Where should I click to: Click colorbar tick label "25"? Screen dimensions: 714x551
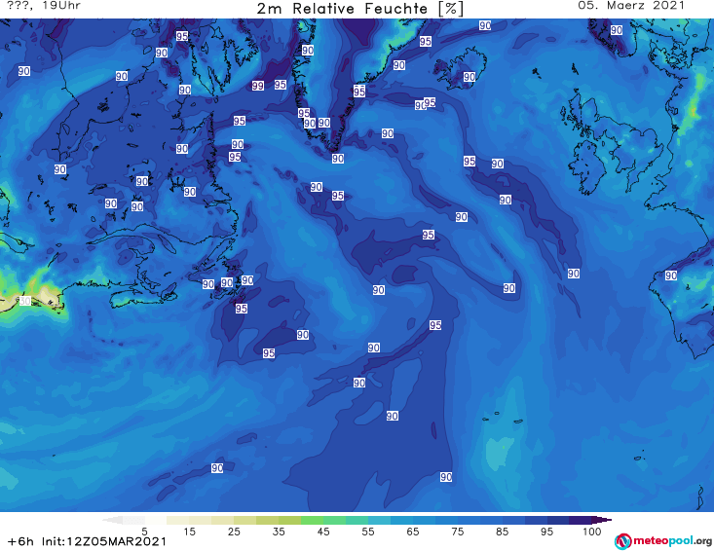coord(234,532)
